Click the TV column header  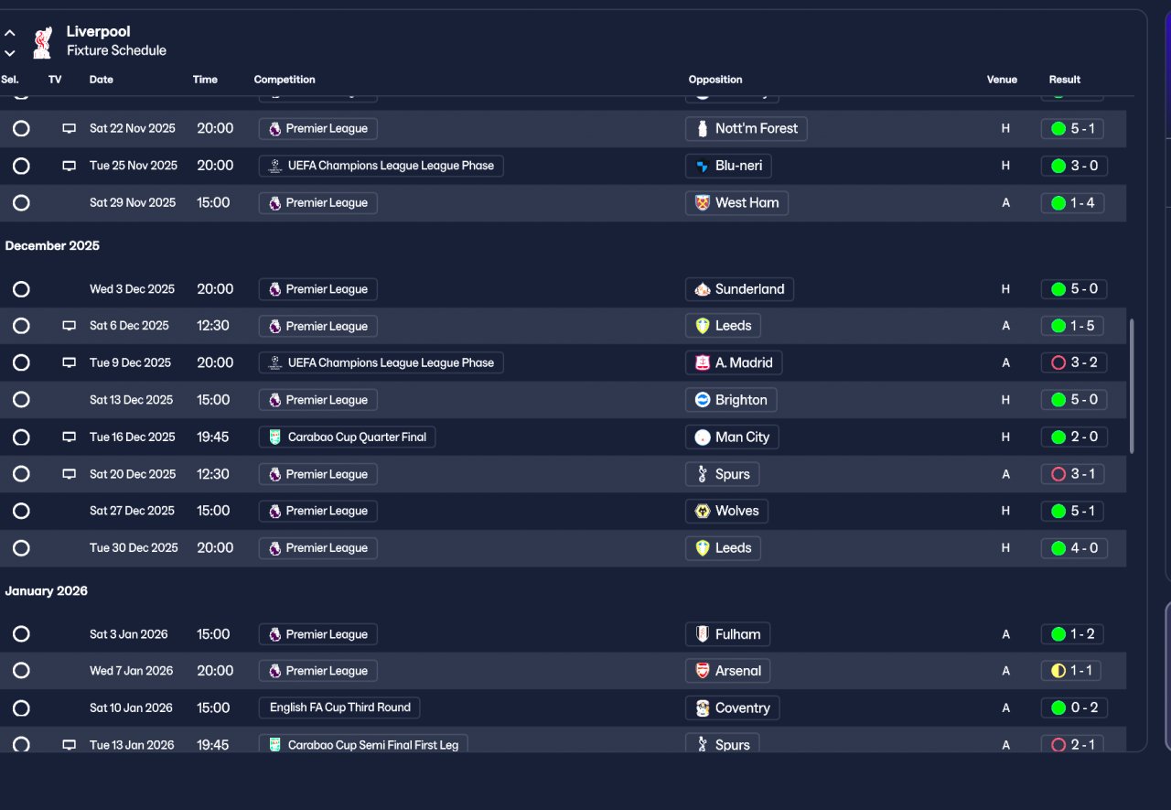(x=55, y=80)
